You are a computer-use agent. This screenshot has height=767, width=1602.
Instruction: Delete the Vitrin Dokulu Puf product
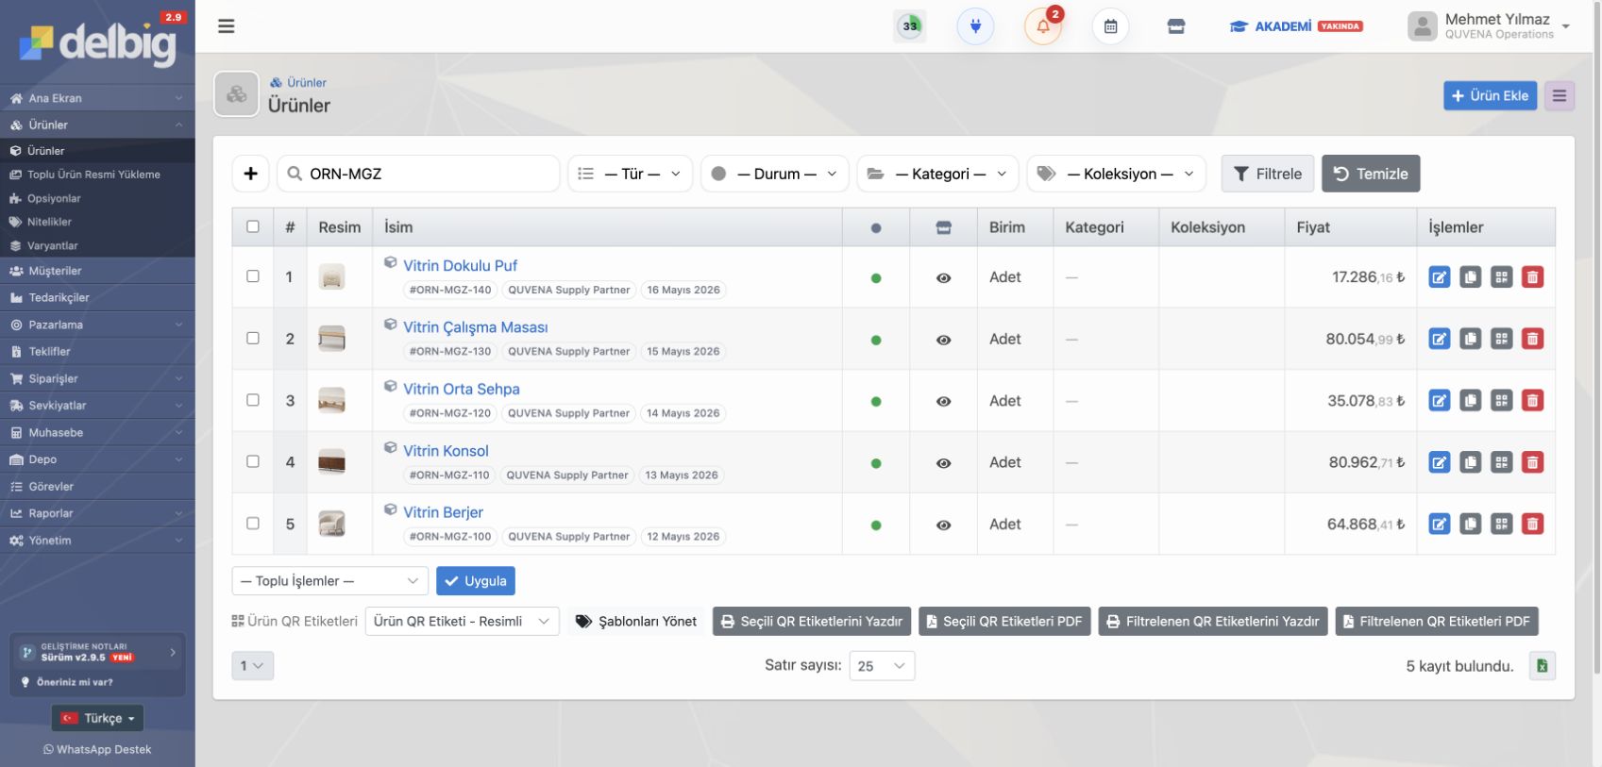click(1532, 277)
